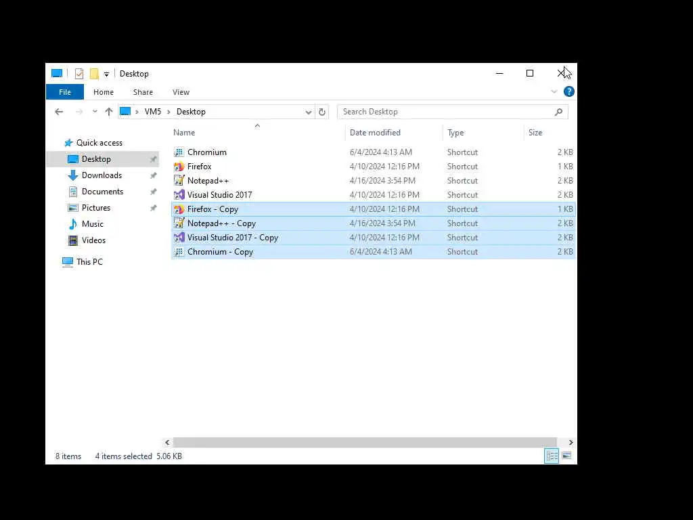Switch to the Share ribbon tab

(x=143, y=92)
